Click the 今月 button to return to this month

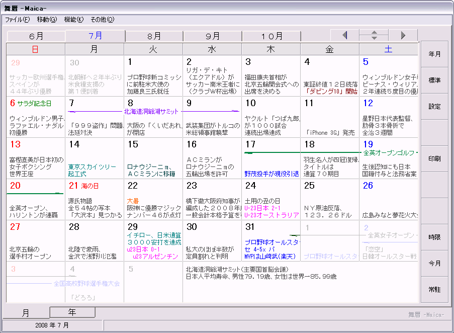434,264
